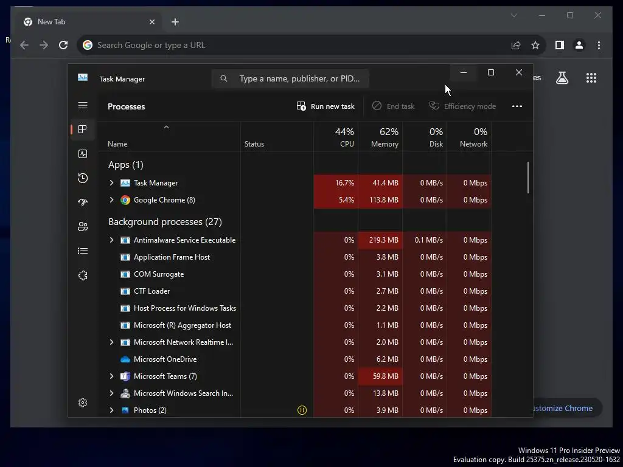Click the Efficiency mode button
The width and height of the screenshot is (623, 467).
(x=462, y=106)
